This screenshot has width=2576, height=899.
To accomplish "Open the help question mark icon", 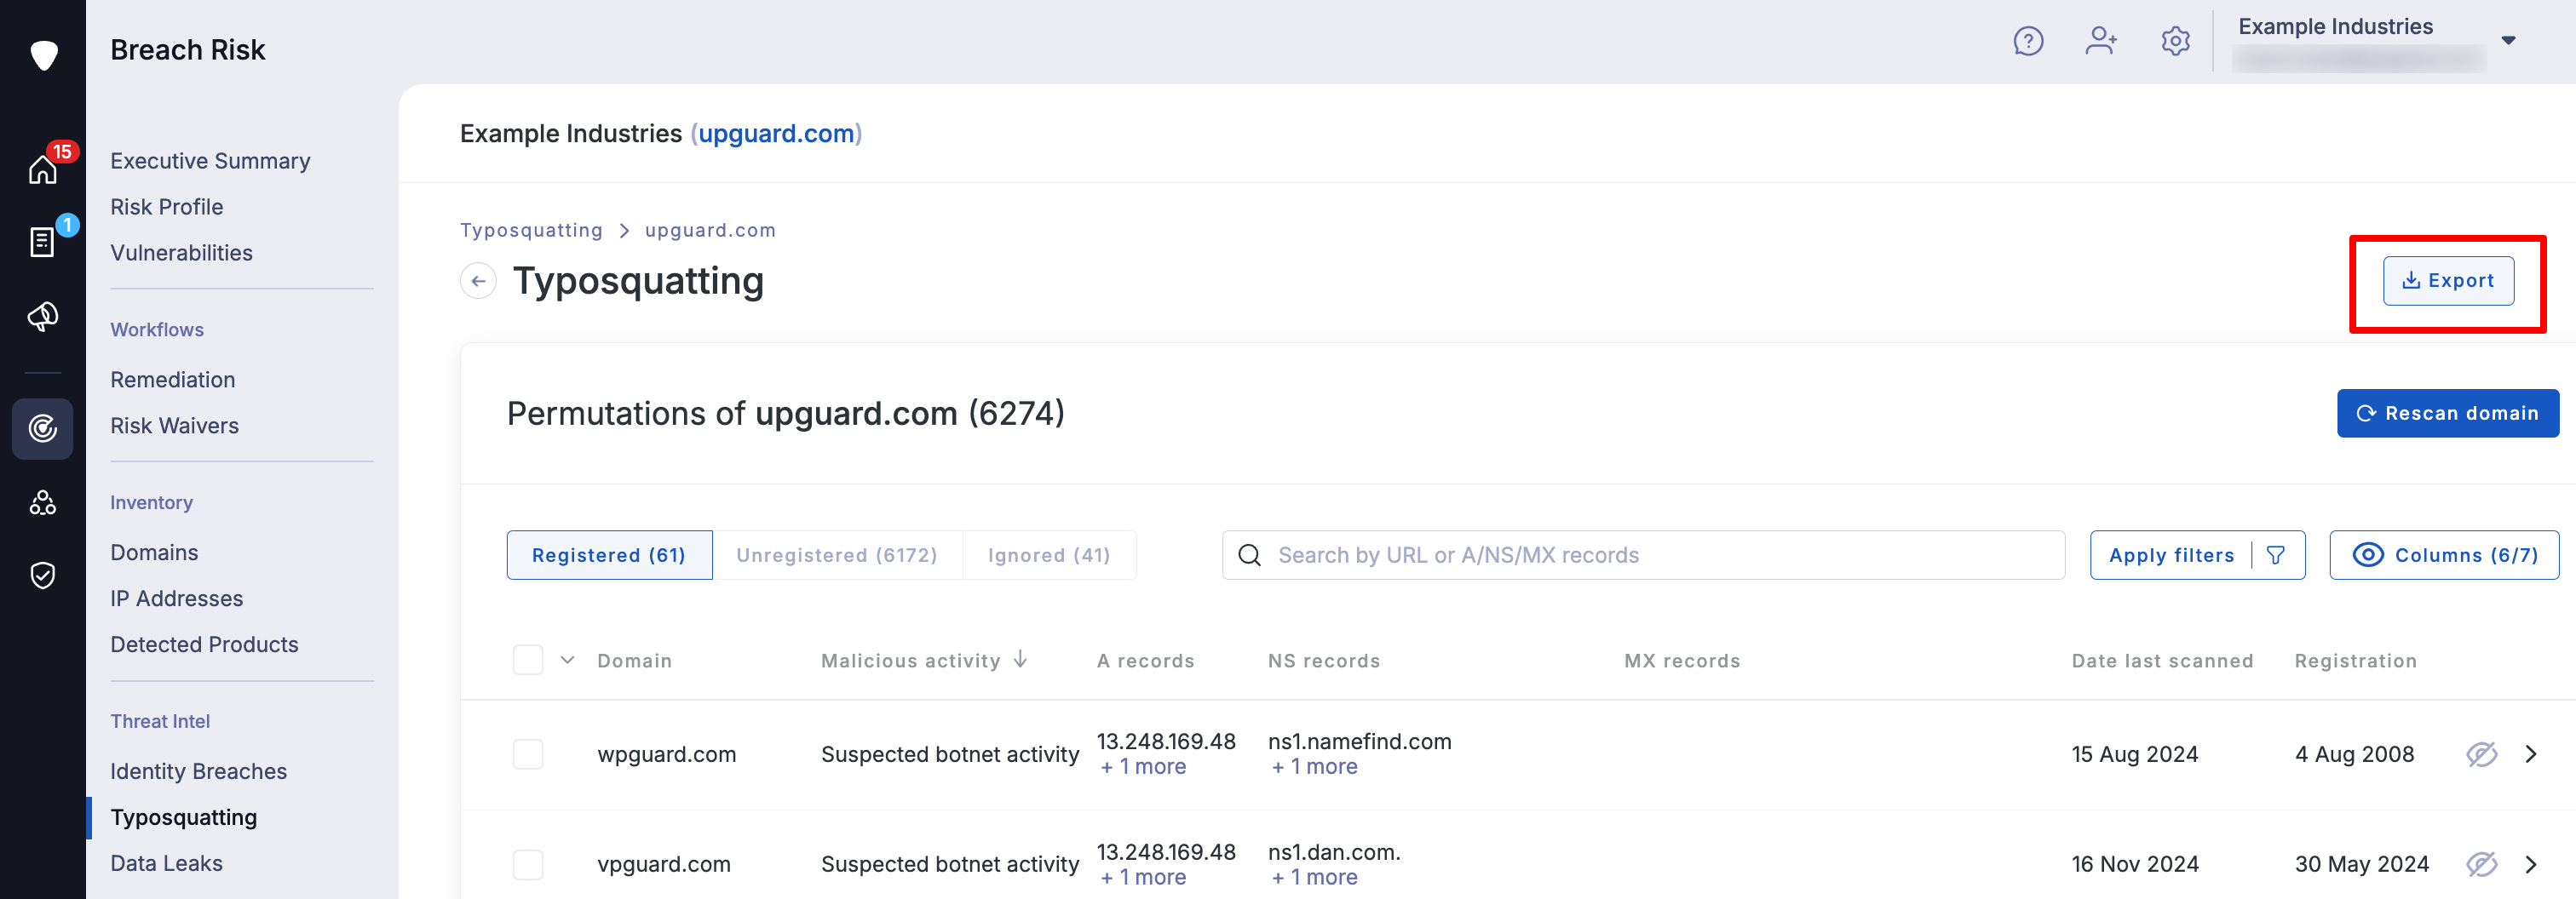I will coord(2028,41).
